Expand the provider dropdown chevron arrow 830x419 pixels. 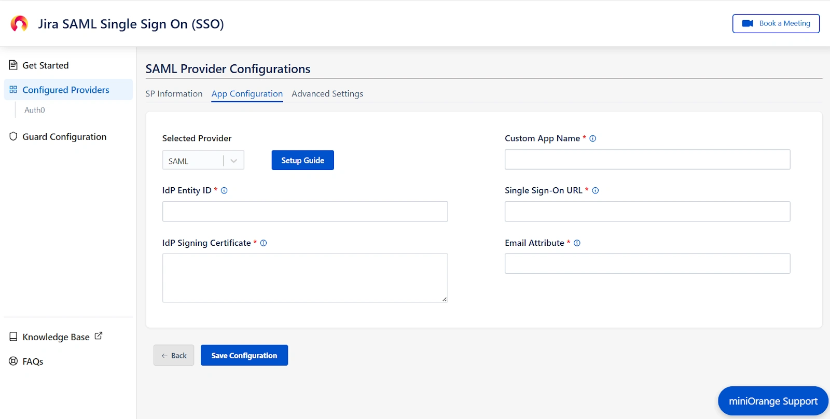[x=234, y=161]
